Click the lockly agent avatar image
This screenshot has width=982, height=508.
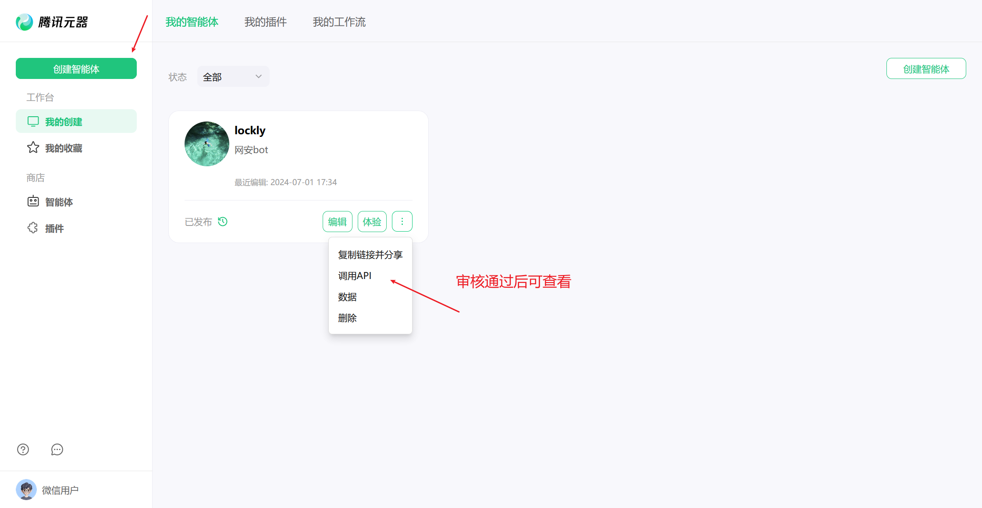coord(206,144)
